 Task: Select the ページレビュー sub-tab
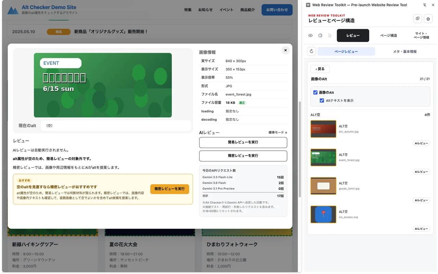coord(346,51)
